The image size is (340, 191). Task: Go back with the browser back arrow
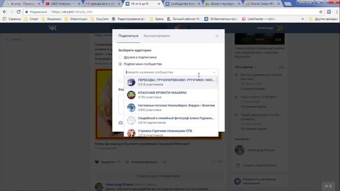point(5,12)
